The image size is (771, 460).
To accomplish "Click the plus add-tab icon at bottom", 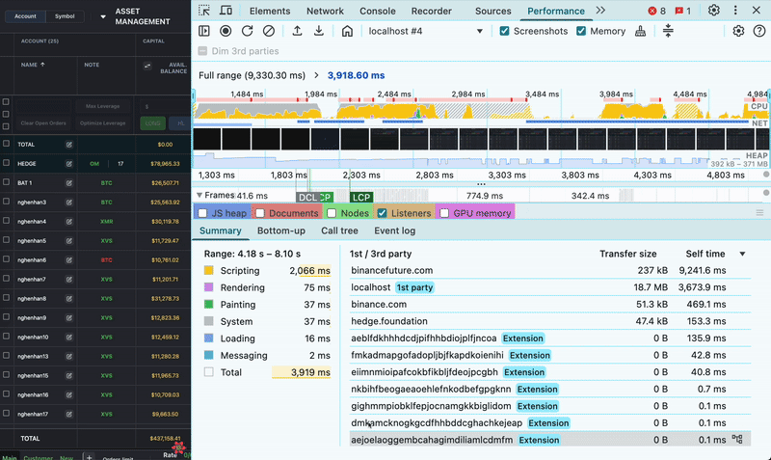I will pos(89,457).
